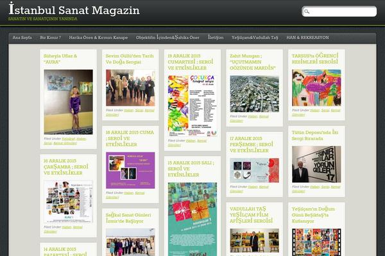Open 18 ARALIK 2015 CUMA post title
Viewport: 385px width, 256px height.
coord(130,138)
